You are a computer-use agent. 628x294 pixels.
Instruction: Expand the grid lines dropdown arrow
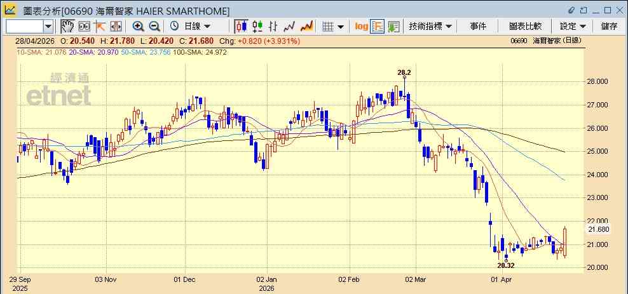[x=341, y=27]
